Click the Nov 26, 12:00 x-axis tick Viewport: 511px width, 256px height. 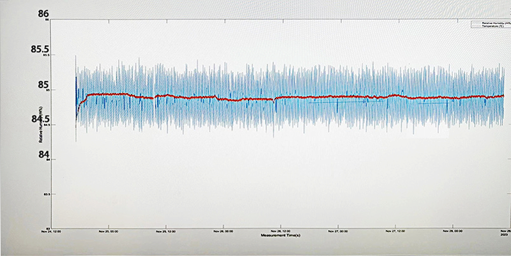281,231
